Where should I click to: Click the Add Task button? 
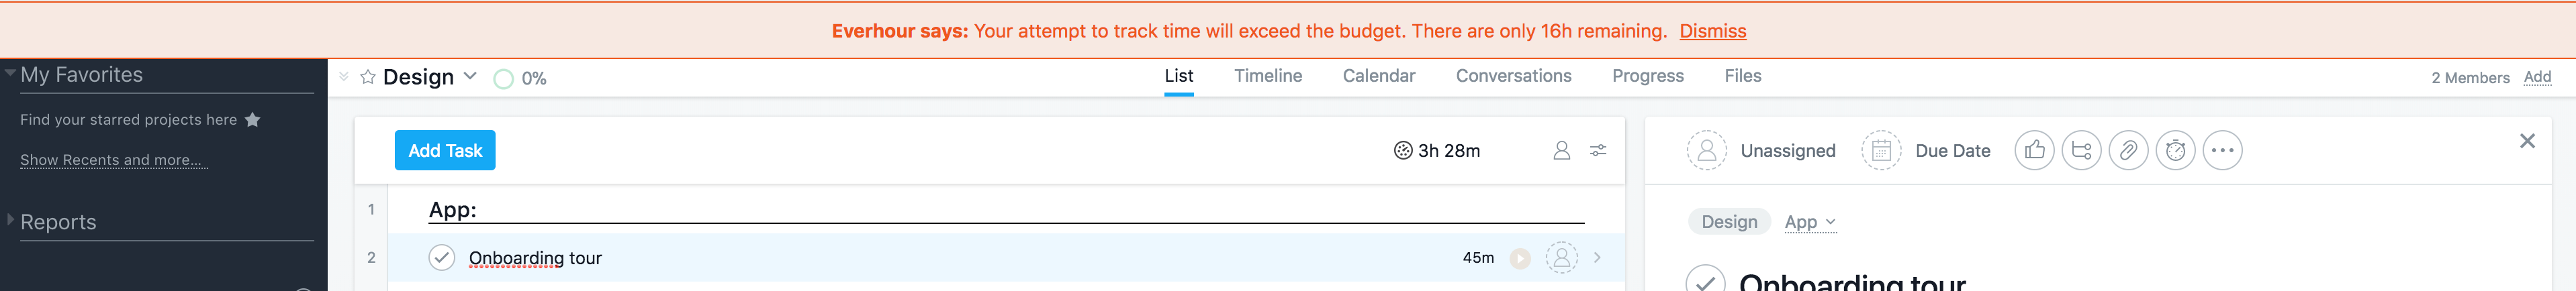445,150
